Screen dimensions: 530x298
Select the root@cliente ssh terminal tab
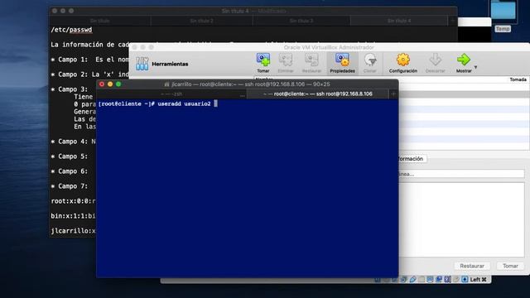[318, 94]
